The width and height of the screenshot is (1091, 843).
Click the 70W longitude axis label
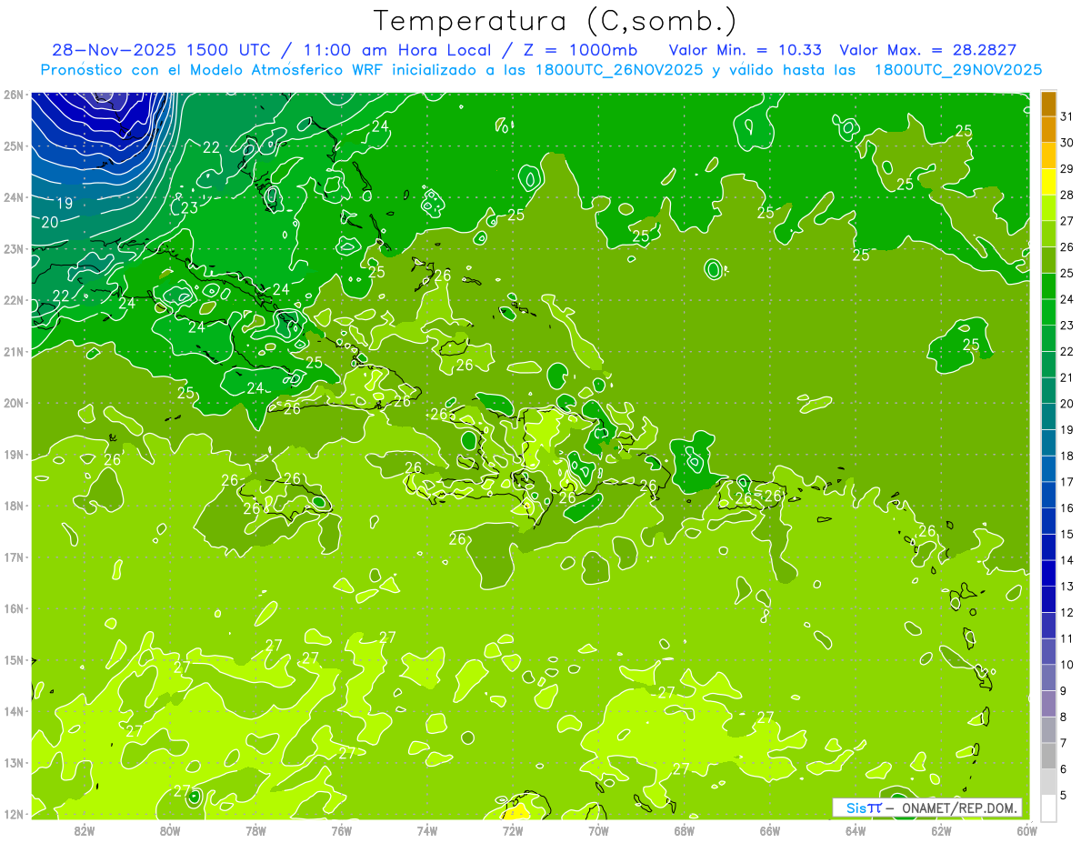click(x=598, y=829)
